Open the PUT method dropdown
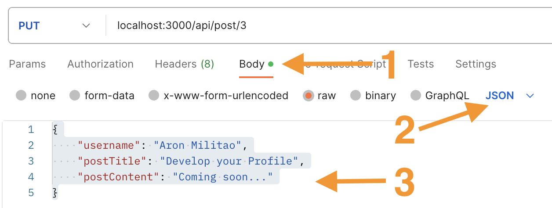 54,26
